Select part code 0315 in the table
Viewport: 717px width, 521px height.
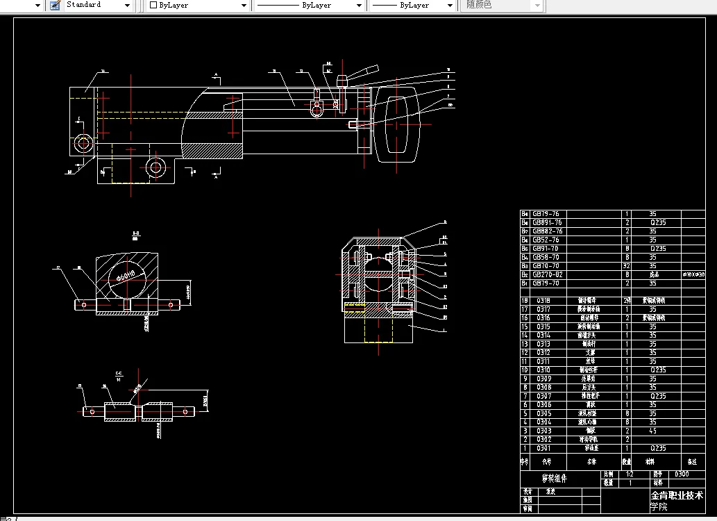click(543, 327)
